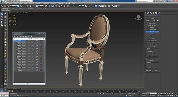Switch to the Hierarchy command panel tab
The width and height of the screenshot is (178, 97).
[x=151, y=13]
